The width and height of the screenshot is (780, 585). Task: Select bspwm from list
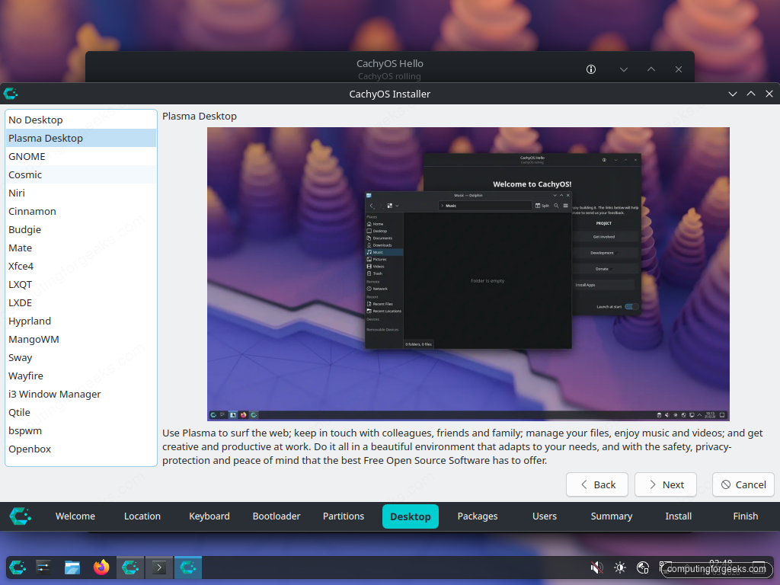click(81, 431)
